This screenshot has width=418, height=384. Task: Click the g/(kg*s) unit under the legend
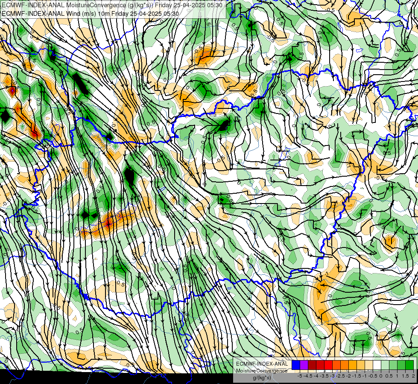262,378
